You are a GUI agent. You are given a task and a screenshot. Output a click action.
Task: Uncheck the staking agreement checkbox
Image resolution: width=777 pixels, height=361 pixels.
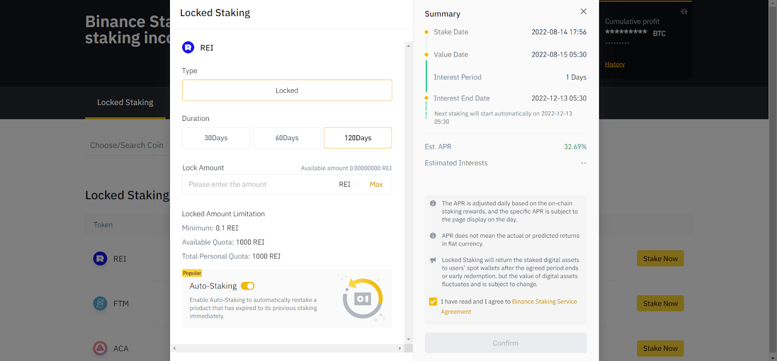(x=433, y=302)
